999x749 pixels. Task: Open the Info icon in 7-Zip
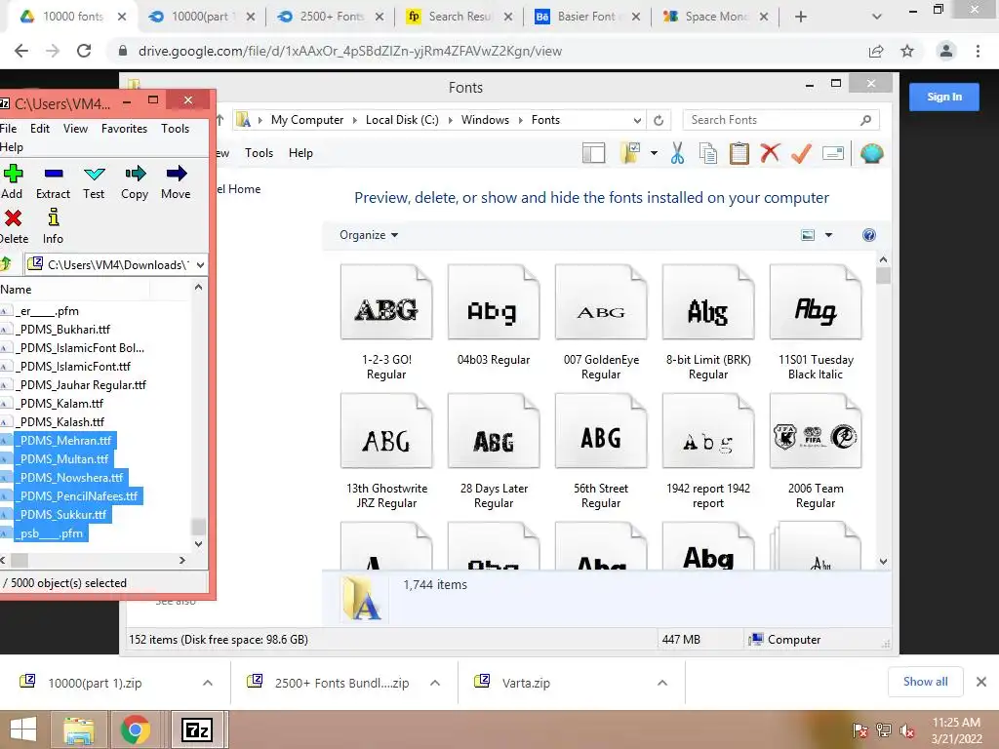(x=54, y=217)
